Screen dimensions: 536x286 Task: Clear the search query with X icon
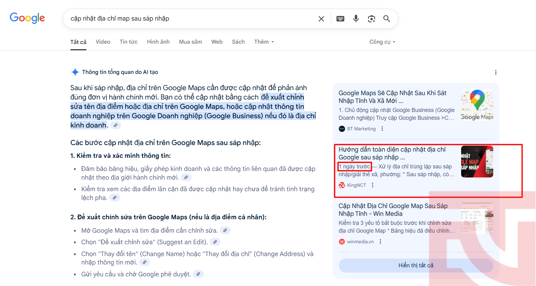pos(321,19)
